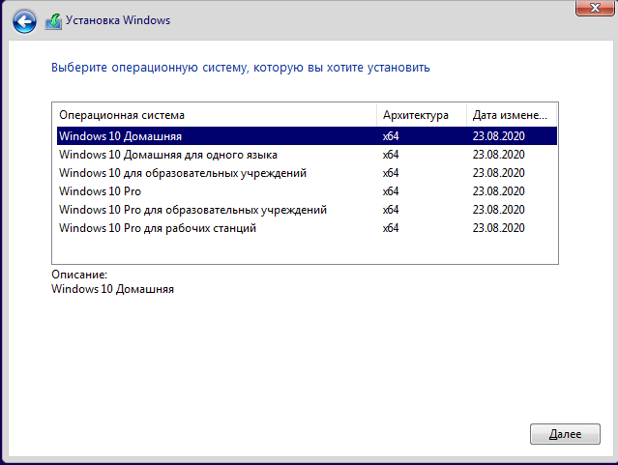The image size is (618, 465).
Task: Close the Windows Setup window
Action: pos(595,8)
